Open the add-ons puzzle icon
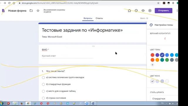This screenshot has width=188, height=106. [x=129, y=11]
